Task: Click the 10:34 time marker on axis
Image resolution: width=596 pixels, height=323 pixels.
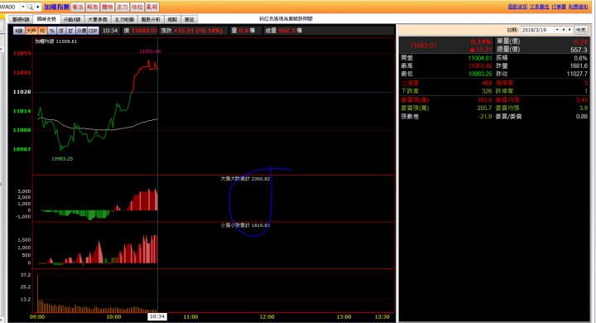Action: pyautogui.click(x=157, y=317)
